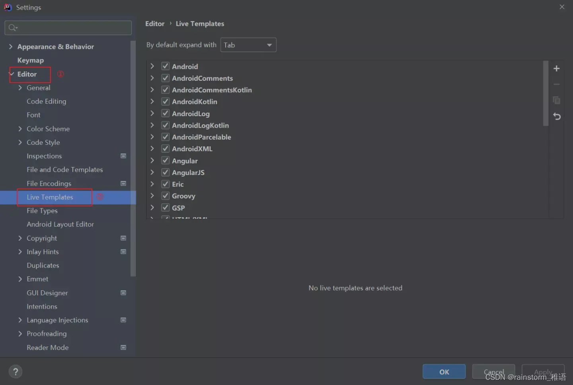Toggle the AndroidComments group checkbox
Viewport: 573px width, 385px height.
166,78
